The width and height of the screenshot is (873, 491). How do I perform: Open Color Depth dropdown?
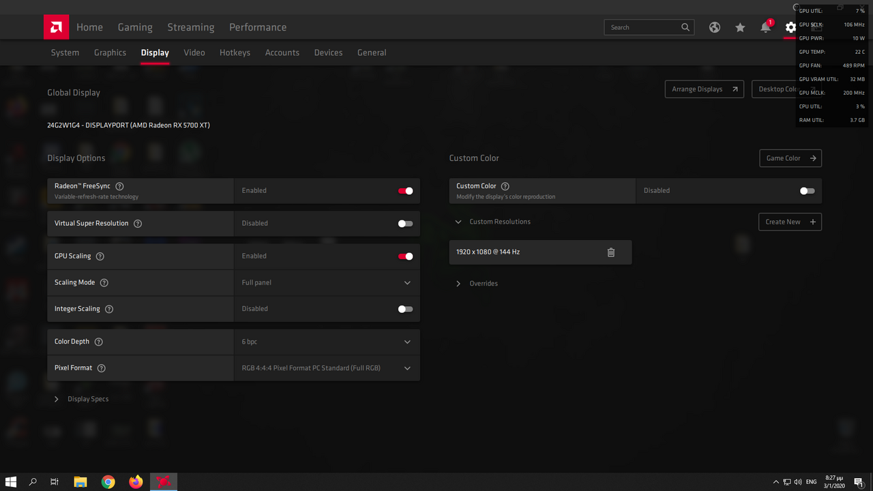point(327,342)
